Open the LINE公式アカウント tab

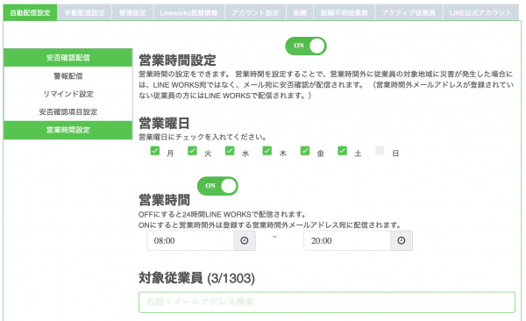coord(480,13)
